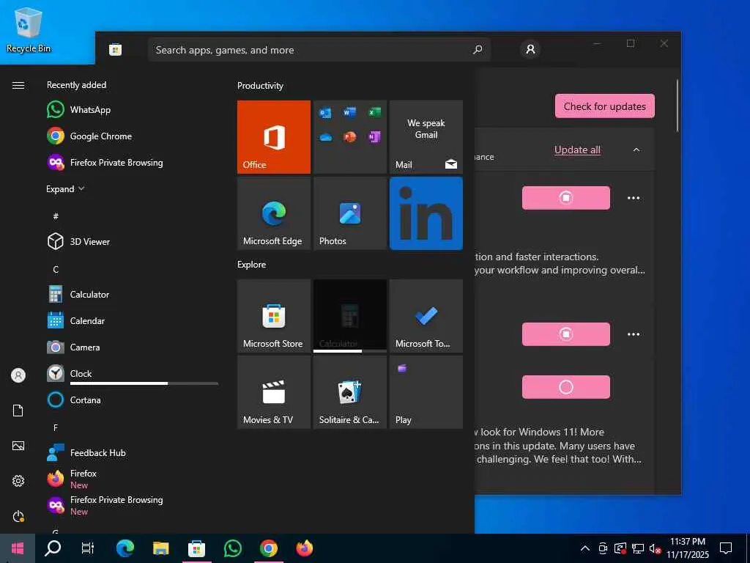
Task: Click the third pending update button
Action: point(566,387)
